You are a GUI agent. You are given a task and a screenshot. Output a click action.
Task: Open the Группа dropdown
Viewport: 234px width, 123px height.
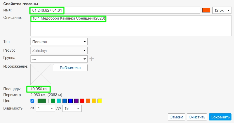click(59, 59)
